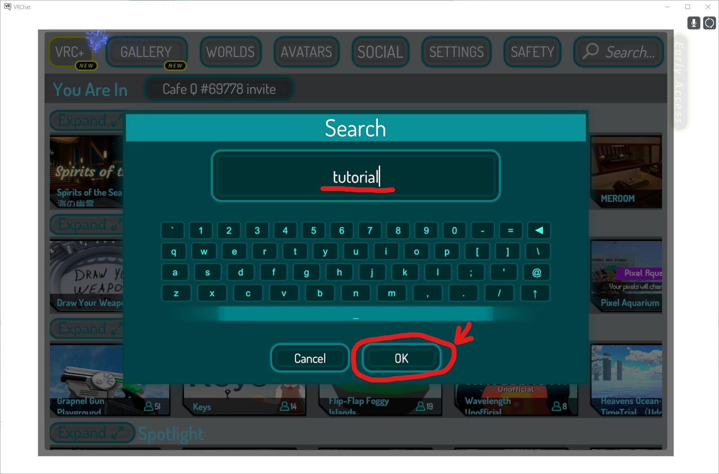Click the @ key on the keyboard
The height and width of the screenshot is (474, 719).
click(536, 272)
